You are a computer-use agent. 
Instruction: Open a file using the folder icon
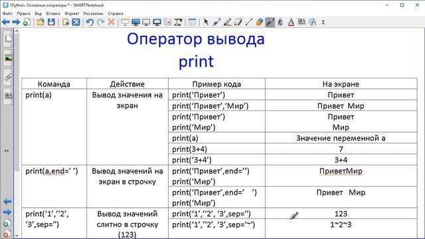41,22
